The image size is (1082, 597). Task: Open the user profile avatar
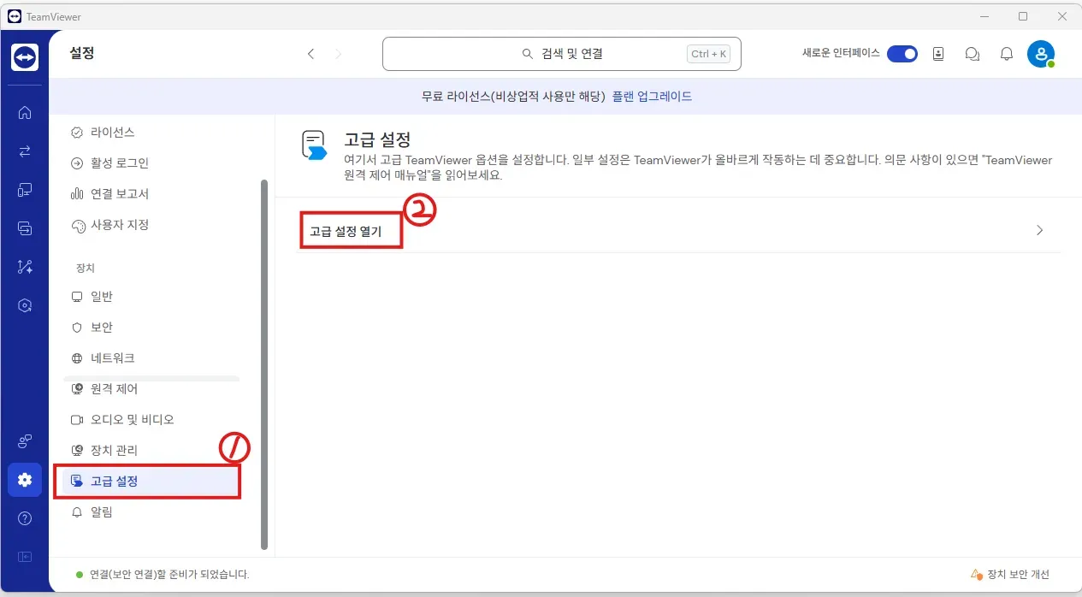pyautogui.click(x=1041, y=54)
